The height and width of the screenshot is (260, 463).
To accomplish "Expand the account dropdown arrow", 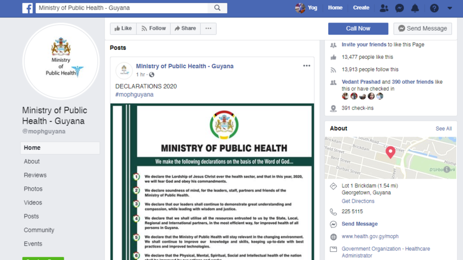I will 450,8.
